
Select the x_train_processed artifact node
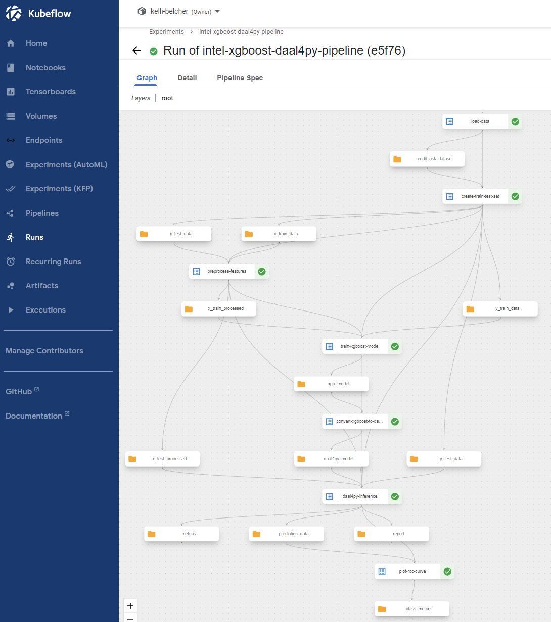pos(219,308)
